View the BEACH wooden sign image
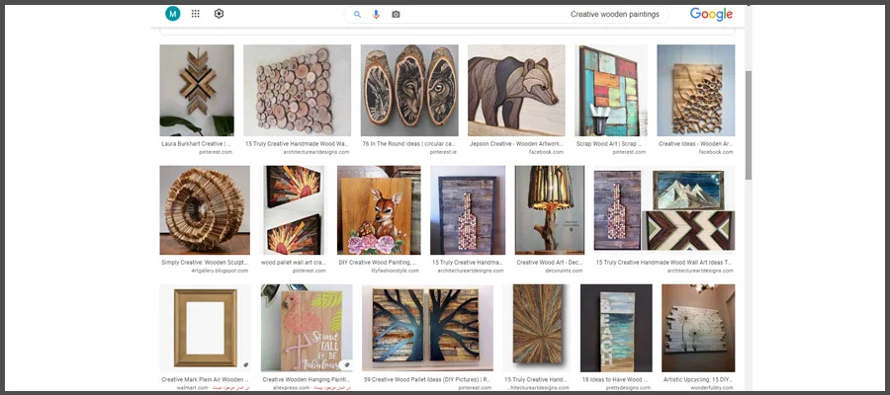This screenshot has height=395, width=890. [616, 327]
